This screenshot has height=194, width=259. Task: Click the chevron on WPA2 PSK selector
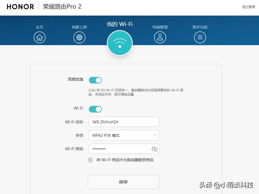click(x=155, y=135)
